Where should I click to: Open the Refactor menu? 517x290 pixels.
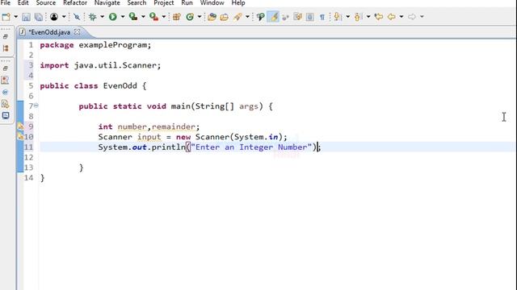(x=75, y=3)
